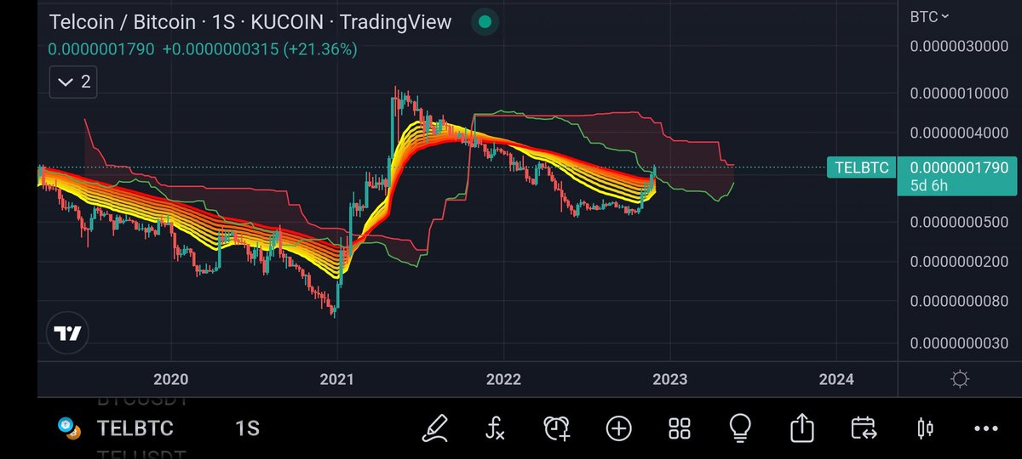Click the 0.0000010000 price scale value
This screenshot has height=459, width=1022.
click(959, 93)
